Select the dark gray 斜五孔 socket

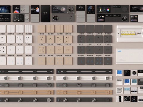pyautogui.click(x=99, y=39)
